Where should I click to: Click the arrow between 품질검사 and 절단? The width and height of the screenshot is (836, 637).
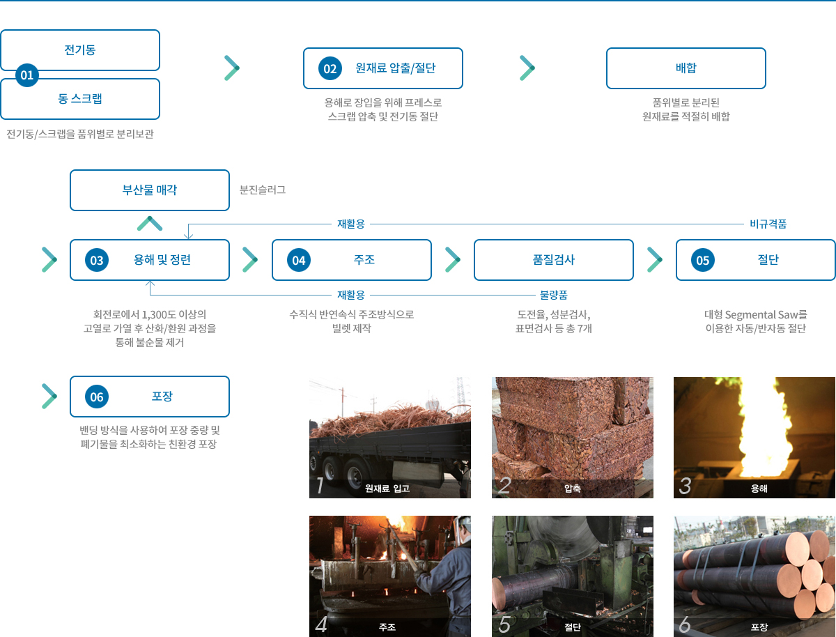click(655, 259)
